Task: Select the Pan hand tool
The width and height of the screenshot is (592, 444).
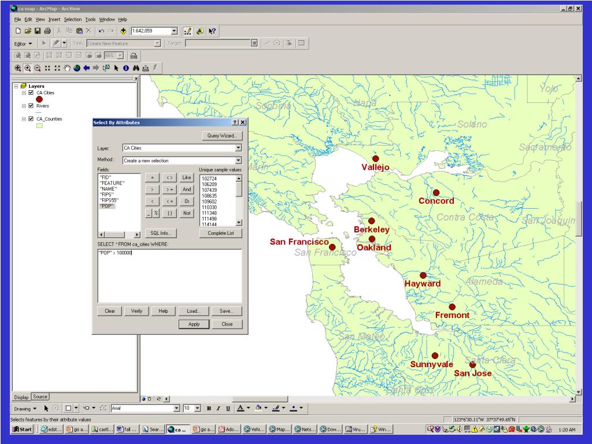Action: (67, 68)
